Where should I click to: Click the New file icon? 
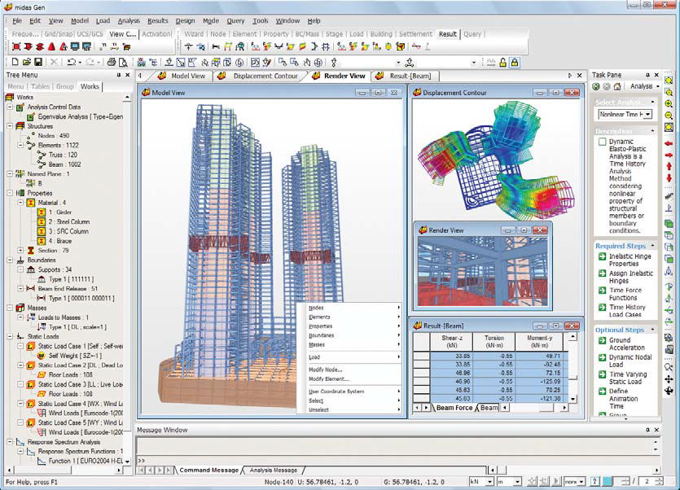pyautogui.click(x=15, y=62)
